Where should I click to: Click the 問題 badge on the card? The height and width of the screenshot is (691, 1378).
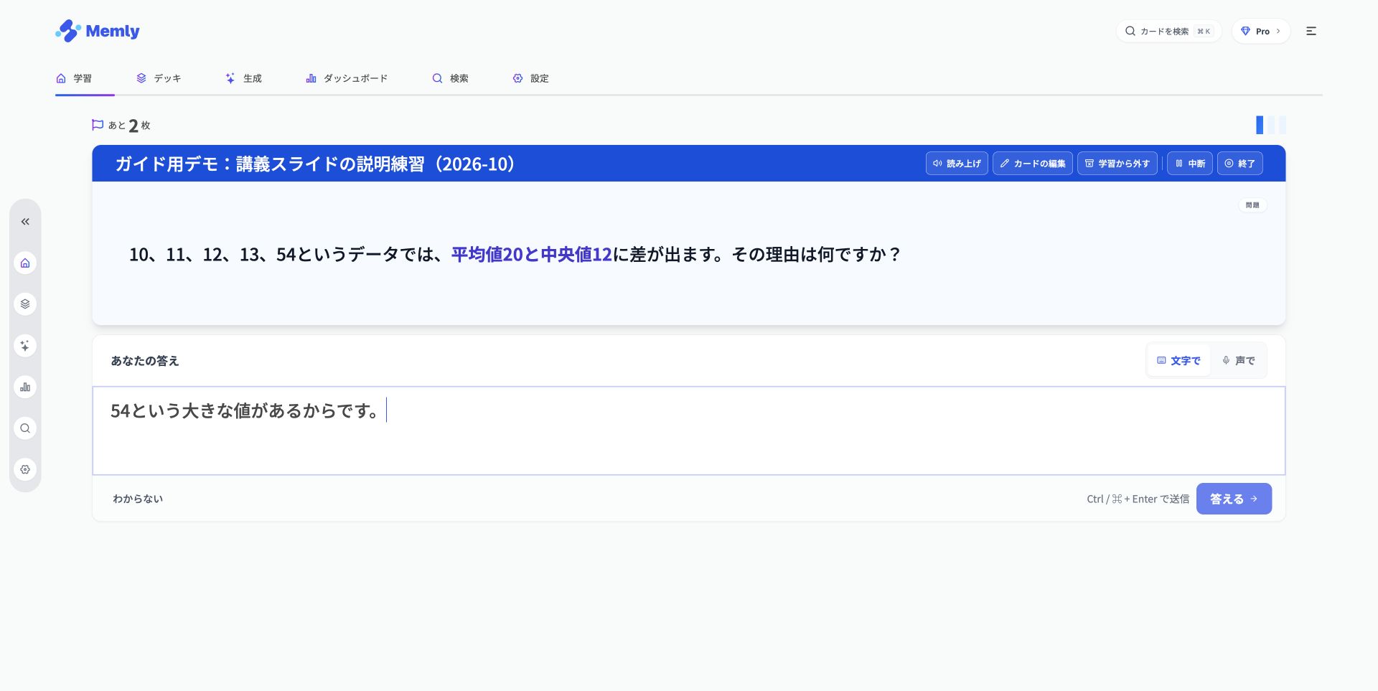[1252, 205]
